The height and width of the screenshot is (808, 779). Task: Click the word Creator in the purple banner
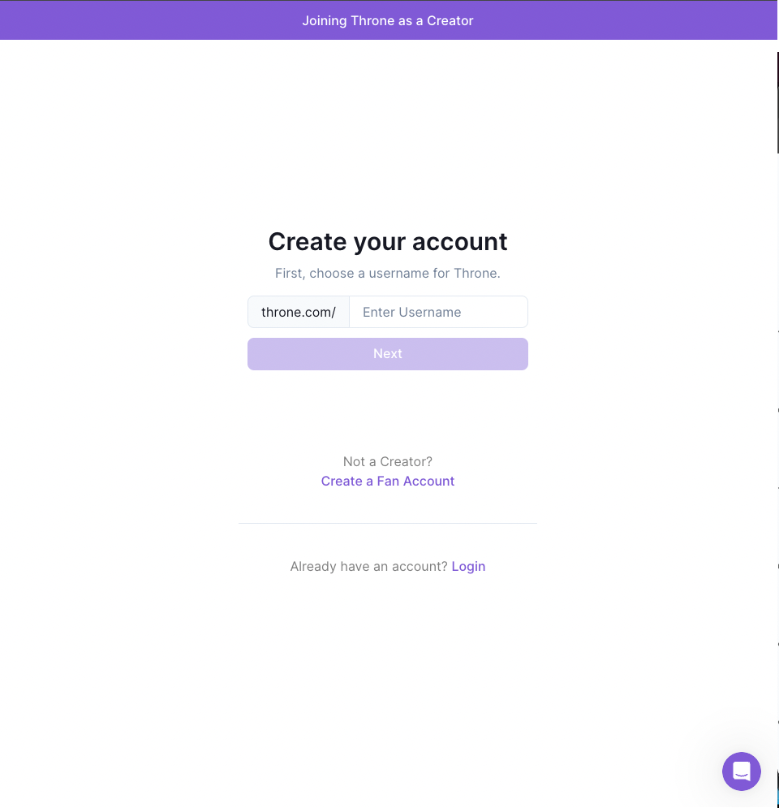pos(450,20)
